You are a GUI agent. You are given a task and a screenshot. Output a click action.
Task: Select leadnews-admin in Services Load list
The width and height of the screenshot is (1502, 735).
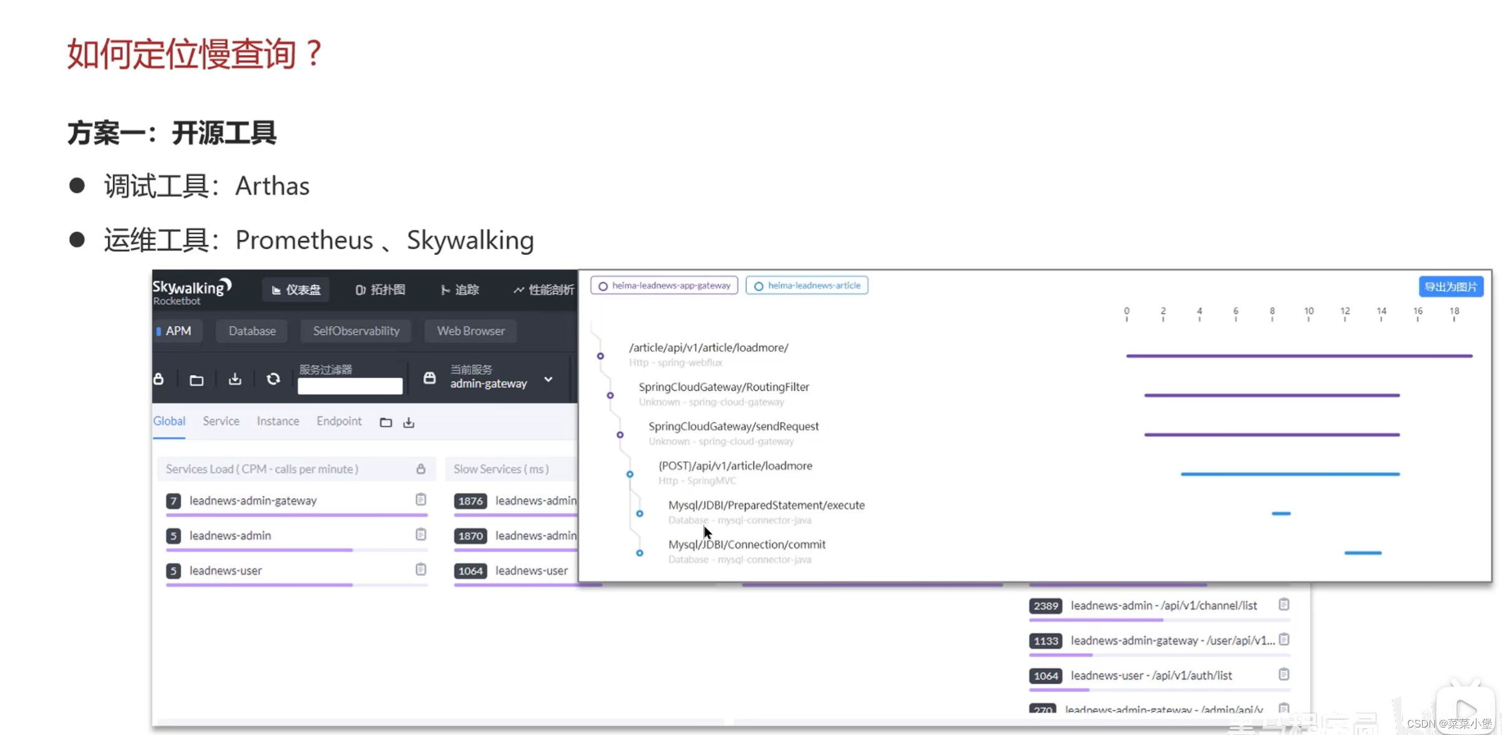click(x=230, y=536)
